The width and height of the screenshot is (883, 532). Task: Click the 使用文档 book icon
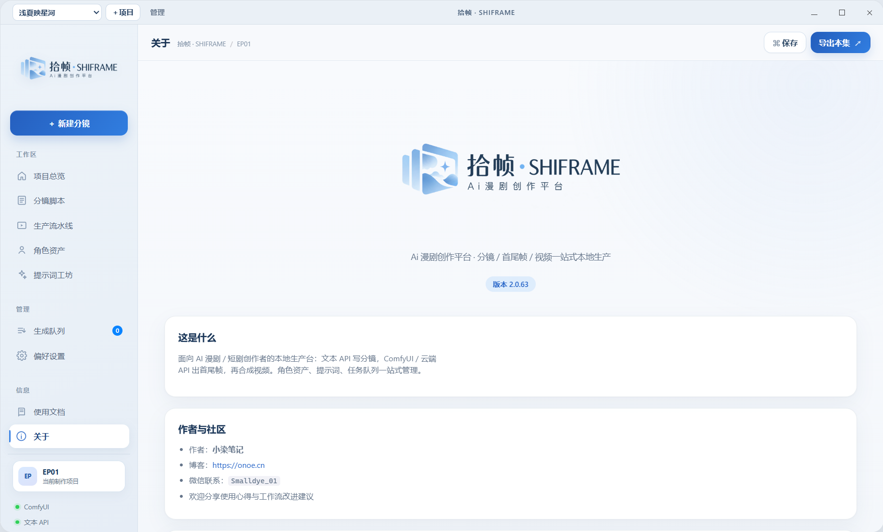22,412
